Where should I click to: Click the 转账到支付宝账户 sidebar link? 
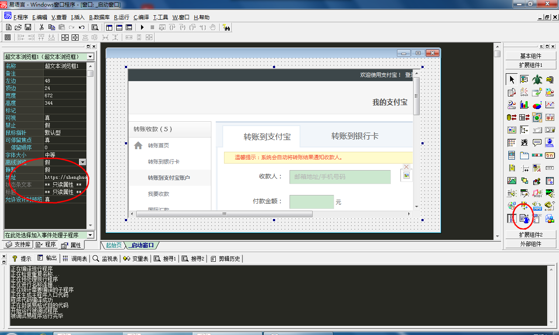point(169,178)
